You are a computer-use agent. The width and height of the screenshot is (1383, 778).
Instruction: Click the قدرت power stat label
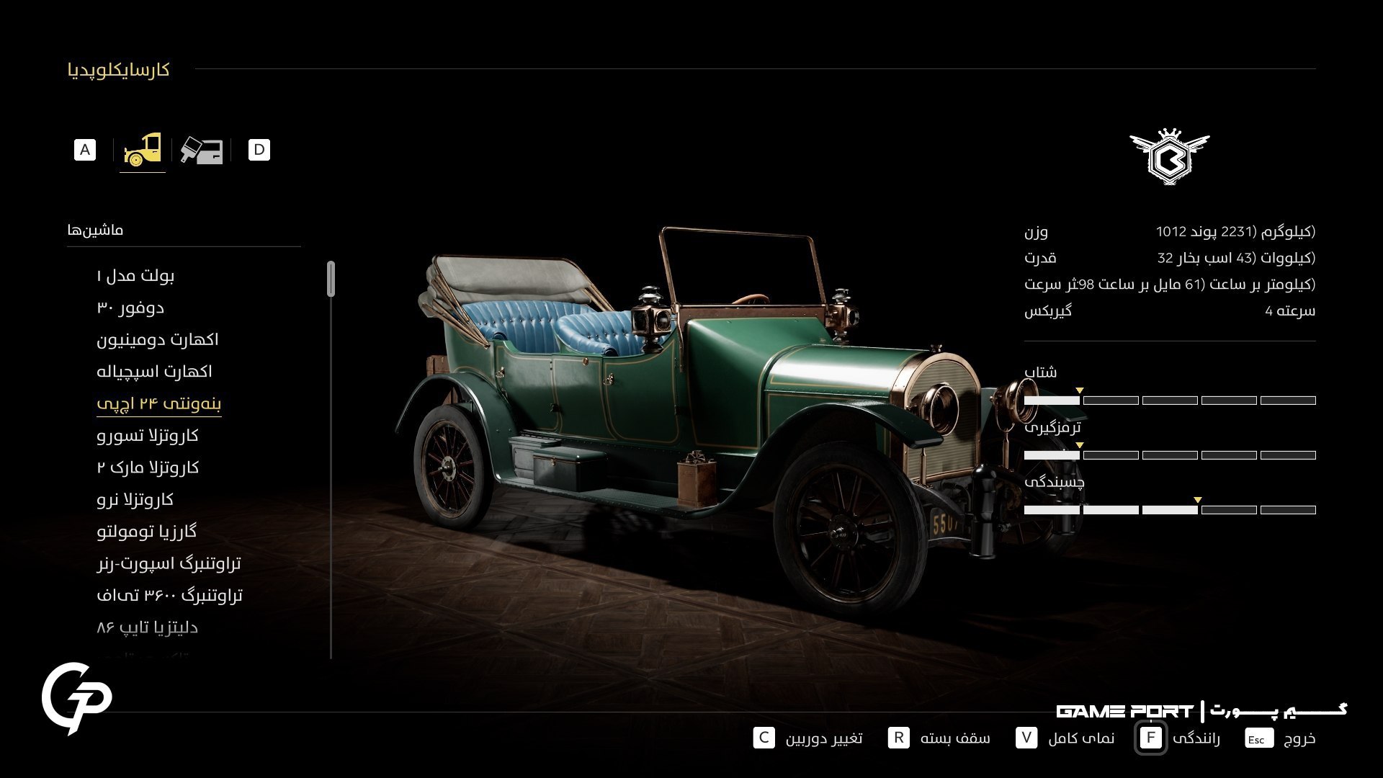(x=1040, y=258)
